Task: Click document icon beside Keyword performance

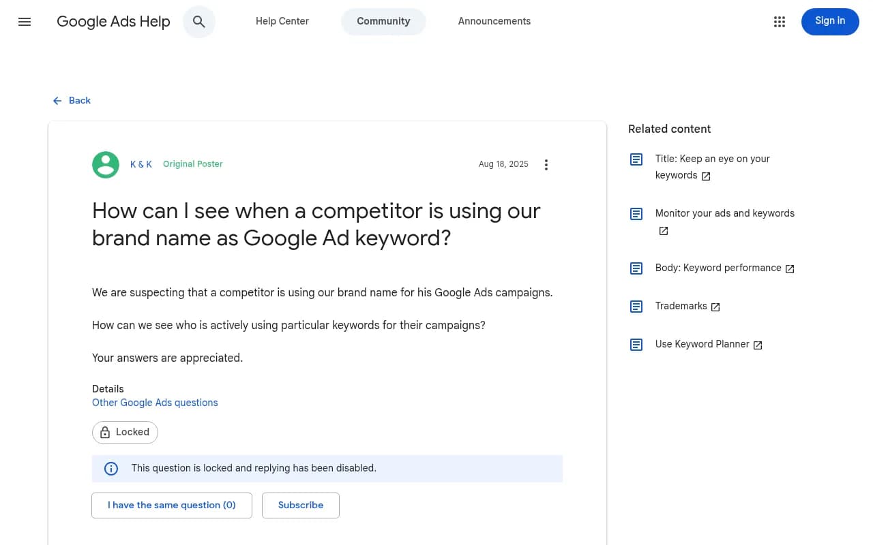Action: point(636,268)
